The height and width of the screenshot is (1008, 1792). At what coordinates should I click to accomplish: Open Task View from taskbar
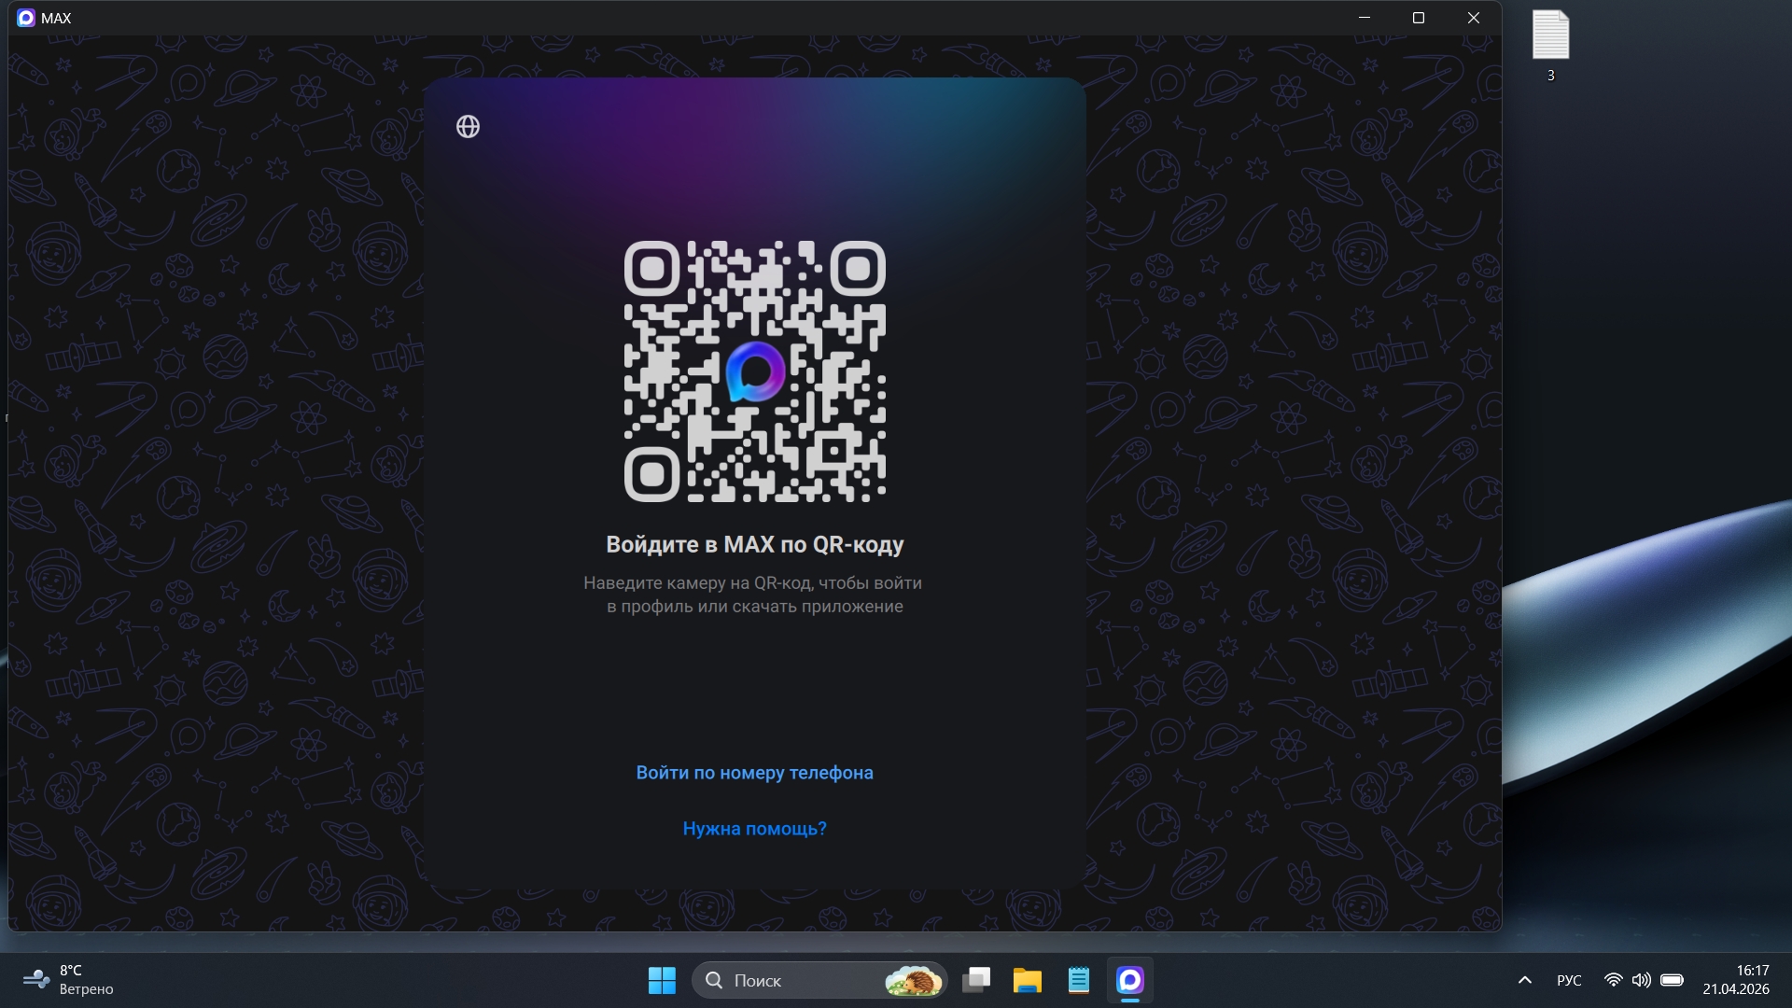click(976, 980)
